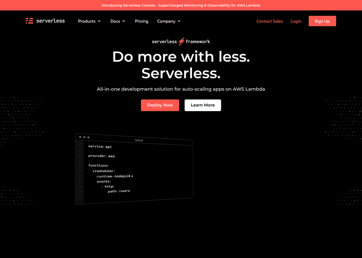Open the Docs menu
362x258 pixels.
(x=118, y=21)
